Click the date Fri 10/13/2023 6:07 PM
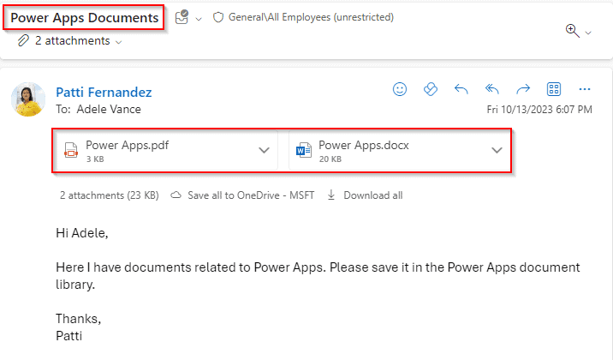Screen dimensions: 613x360 click(x=539, y=110)
